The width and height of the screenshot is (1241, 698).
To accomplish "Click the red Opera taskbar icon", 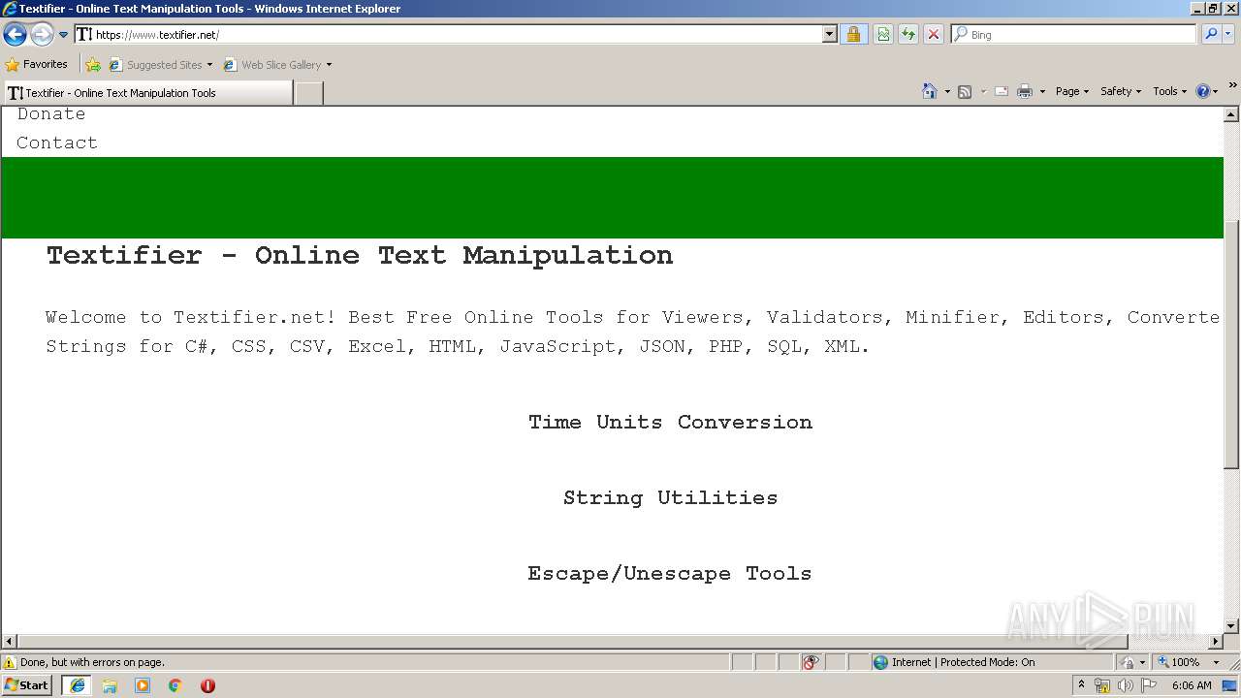I will pos(207,685).
